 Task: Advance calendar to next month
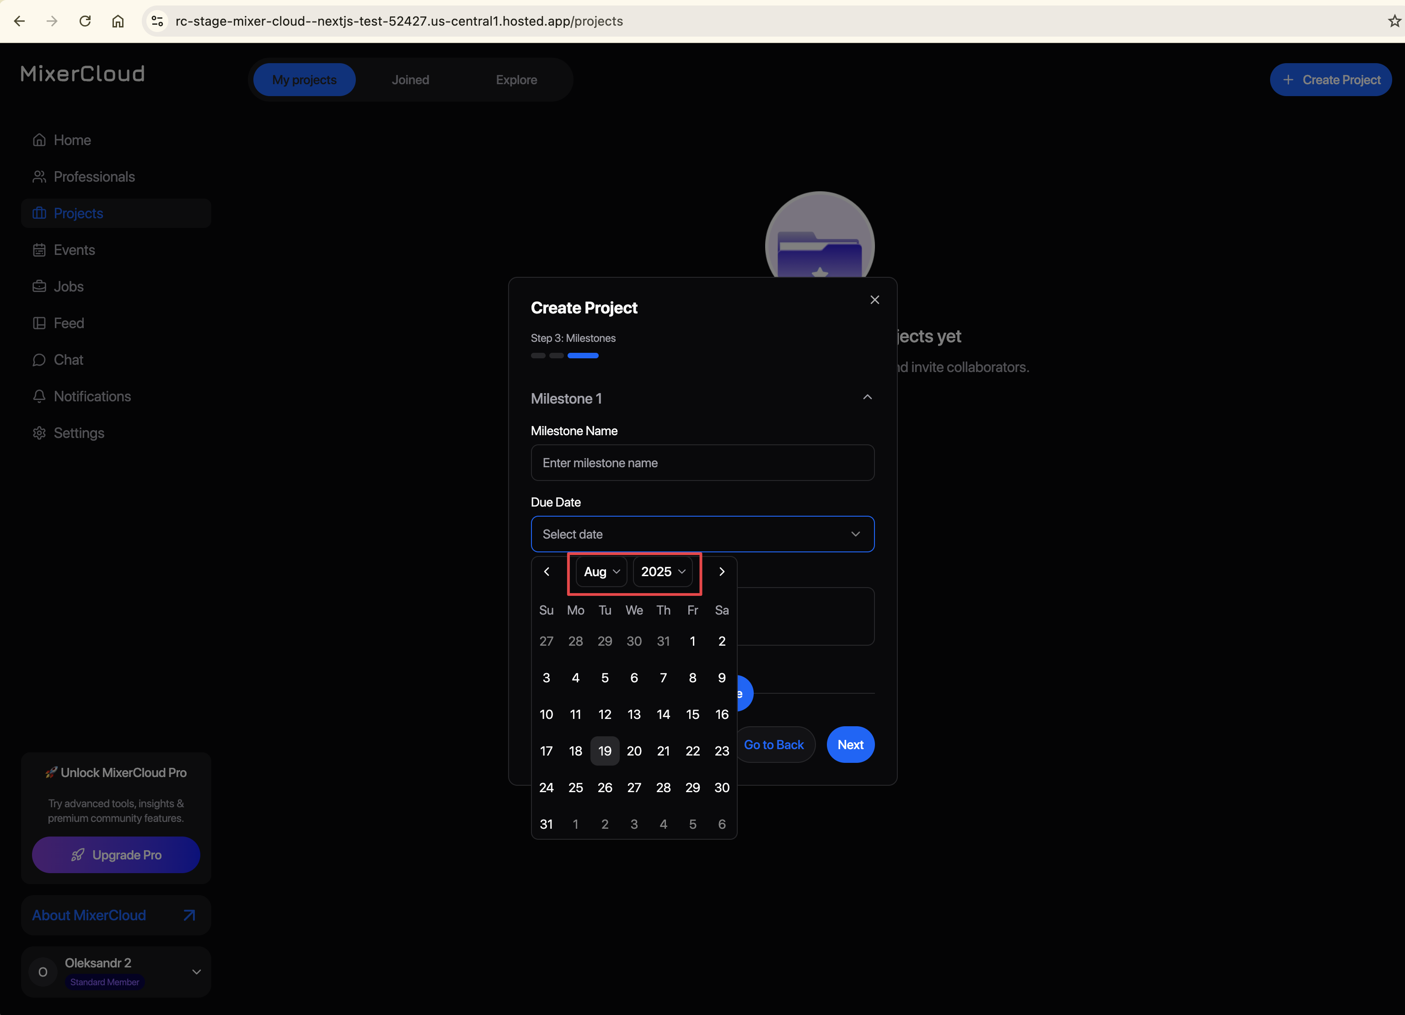pos(721,571)
